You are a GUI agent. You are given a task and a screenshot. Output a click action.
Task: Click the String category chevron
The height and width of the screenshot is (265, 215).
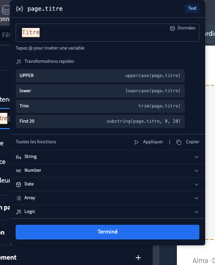(x=196, y=157)
